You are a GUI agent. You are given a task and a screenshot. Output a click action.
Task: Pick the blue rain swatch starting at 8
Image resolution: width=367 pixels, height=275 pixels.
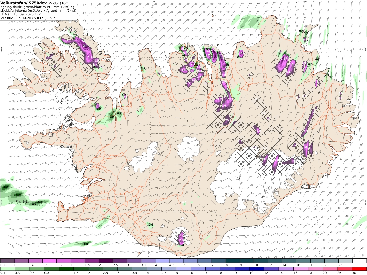click(227, 269)
